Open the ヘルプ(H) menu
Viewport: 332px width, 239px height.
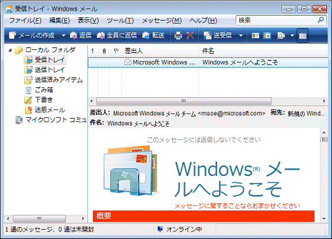point(203,21)
